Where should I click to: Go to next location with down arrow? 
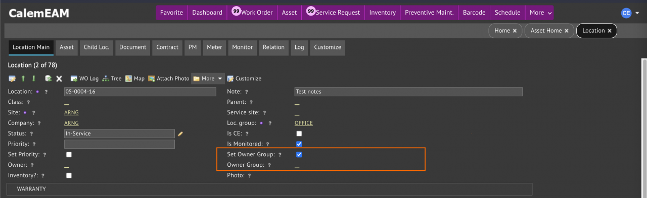(x=34, y=79)
